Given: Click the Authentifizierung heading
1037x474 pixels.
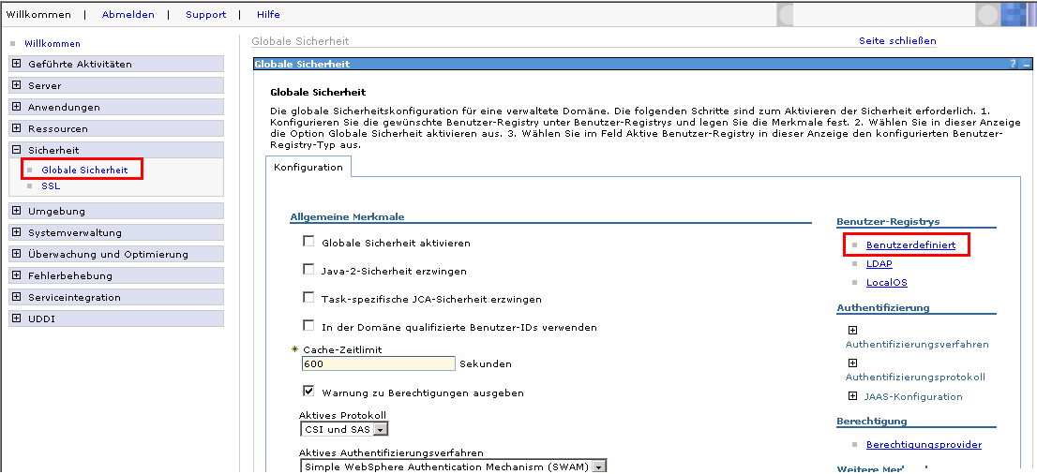Looking at the screenshot, I should 883,307.
